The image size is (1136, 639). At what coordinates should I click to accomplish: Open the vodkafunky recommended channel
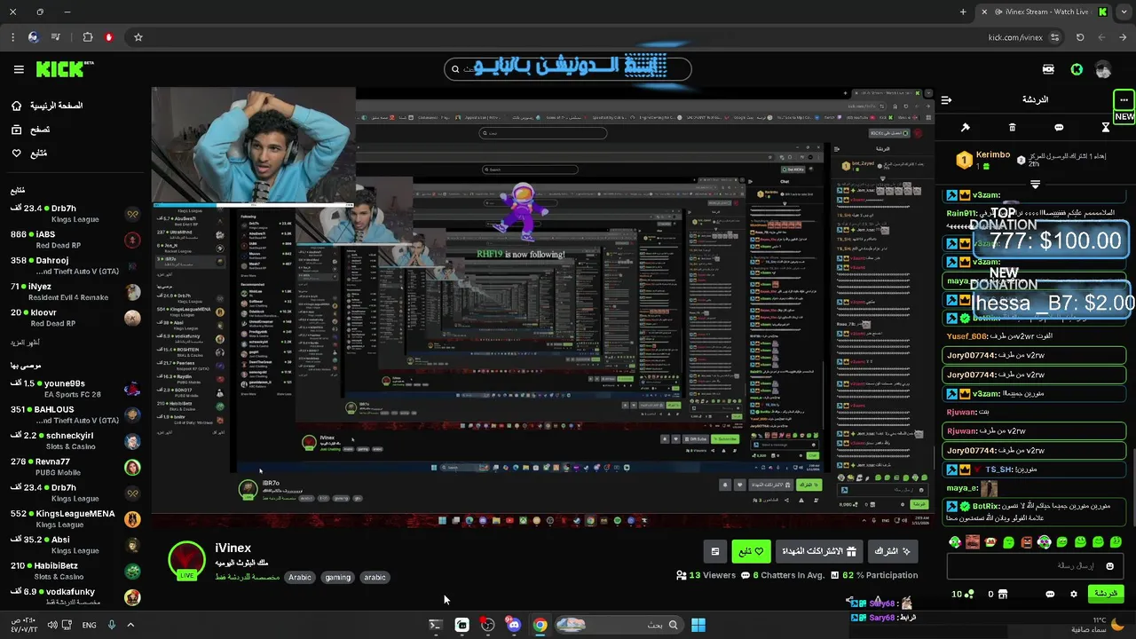coord(75,596)
